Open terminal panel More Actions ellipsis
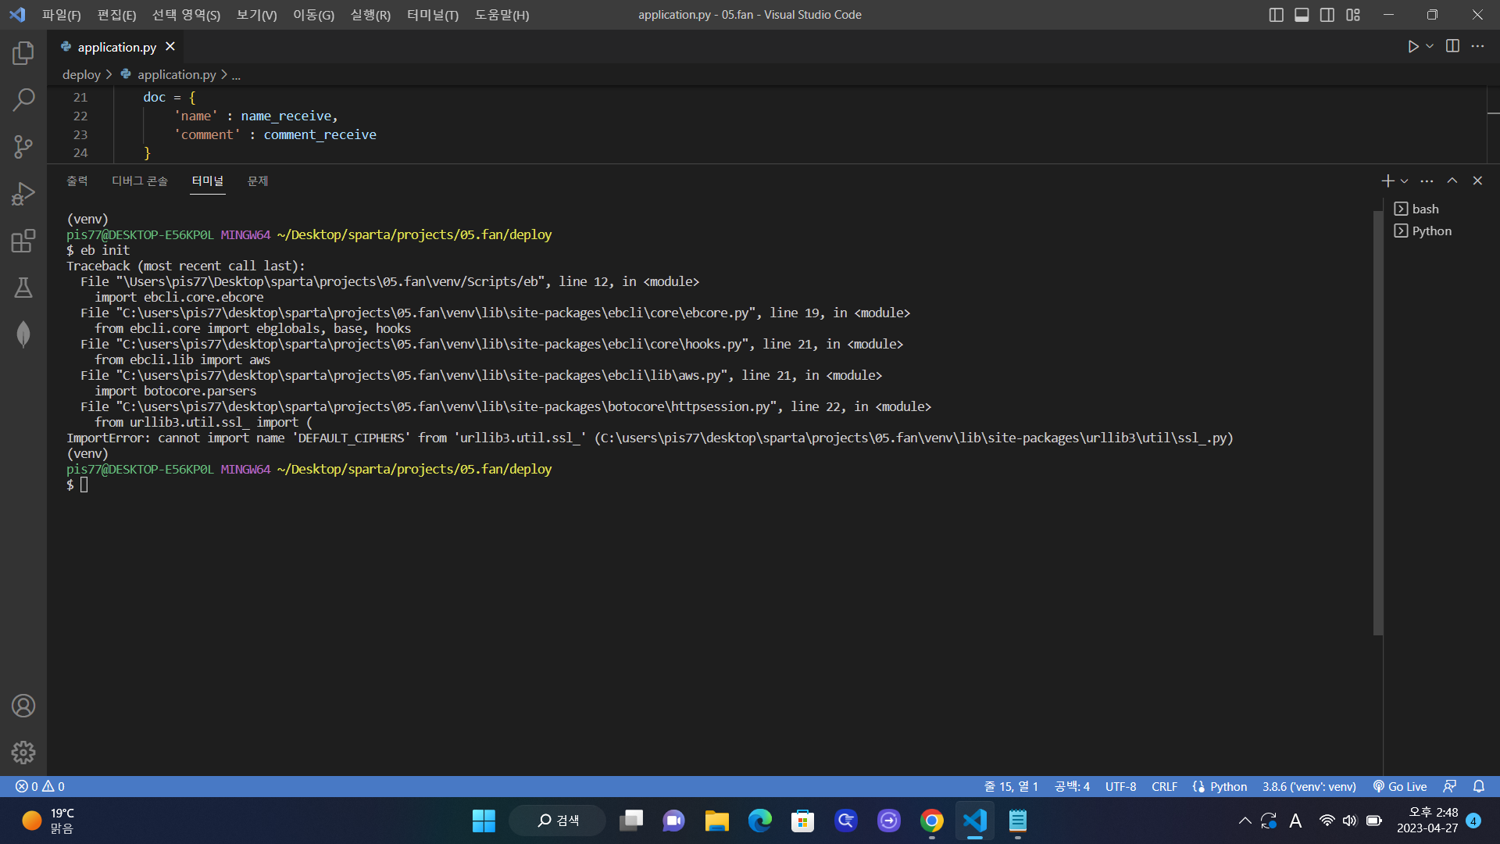Image resolution: width=1500 pixels, height=844 pixels. click(1427, 181)
